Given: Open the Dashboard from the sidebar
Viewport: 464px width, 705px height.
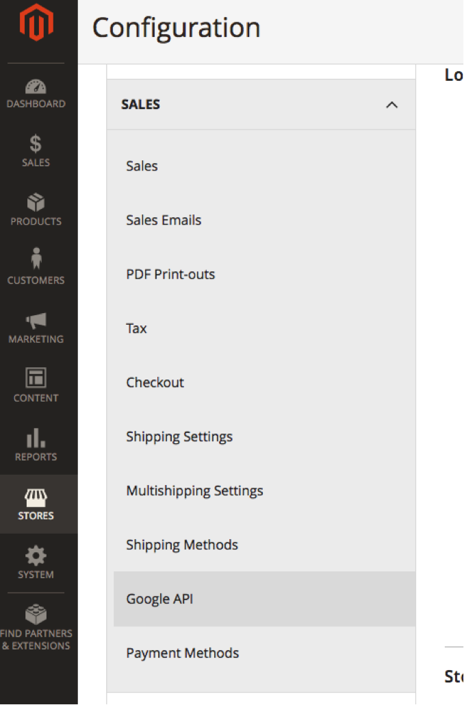Looking at the screenshot, I should 35,92.
